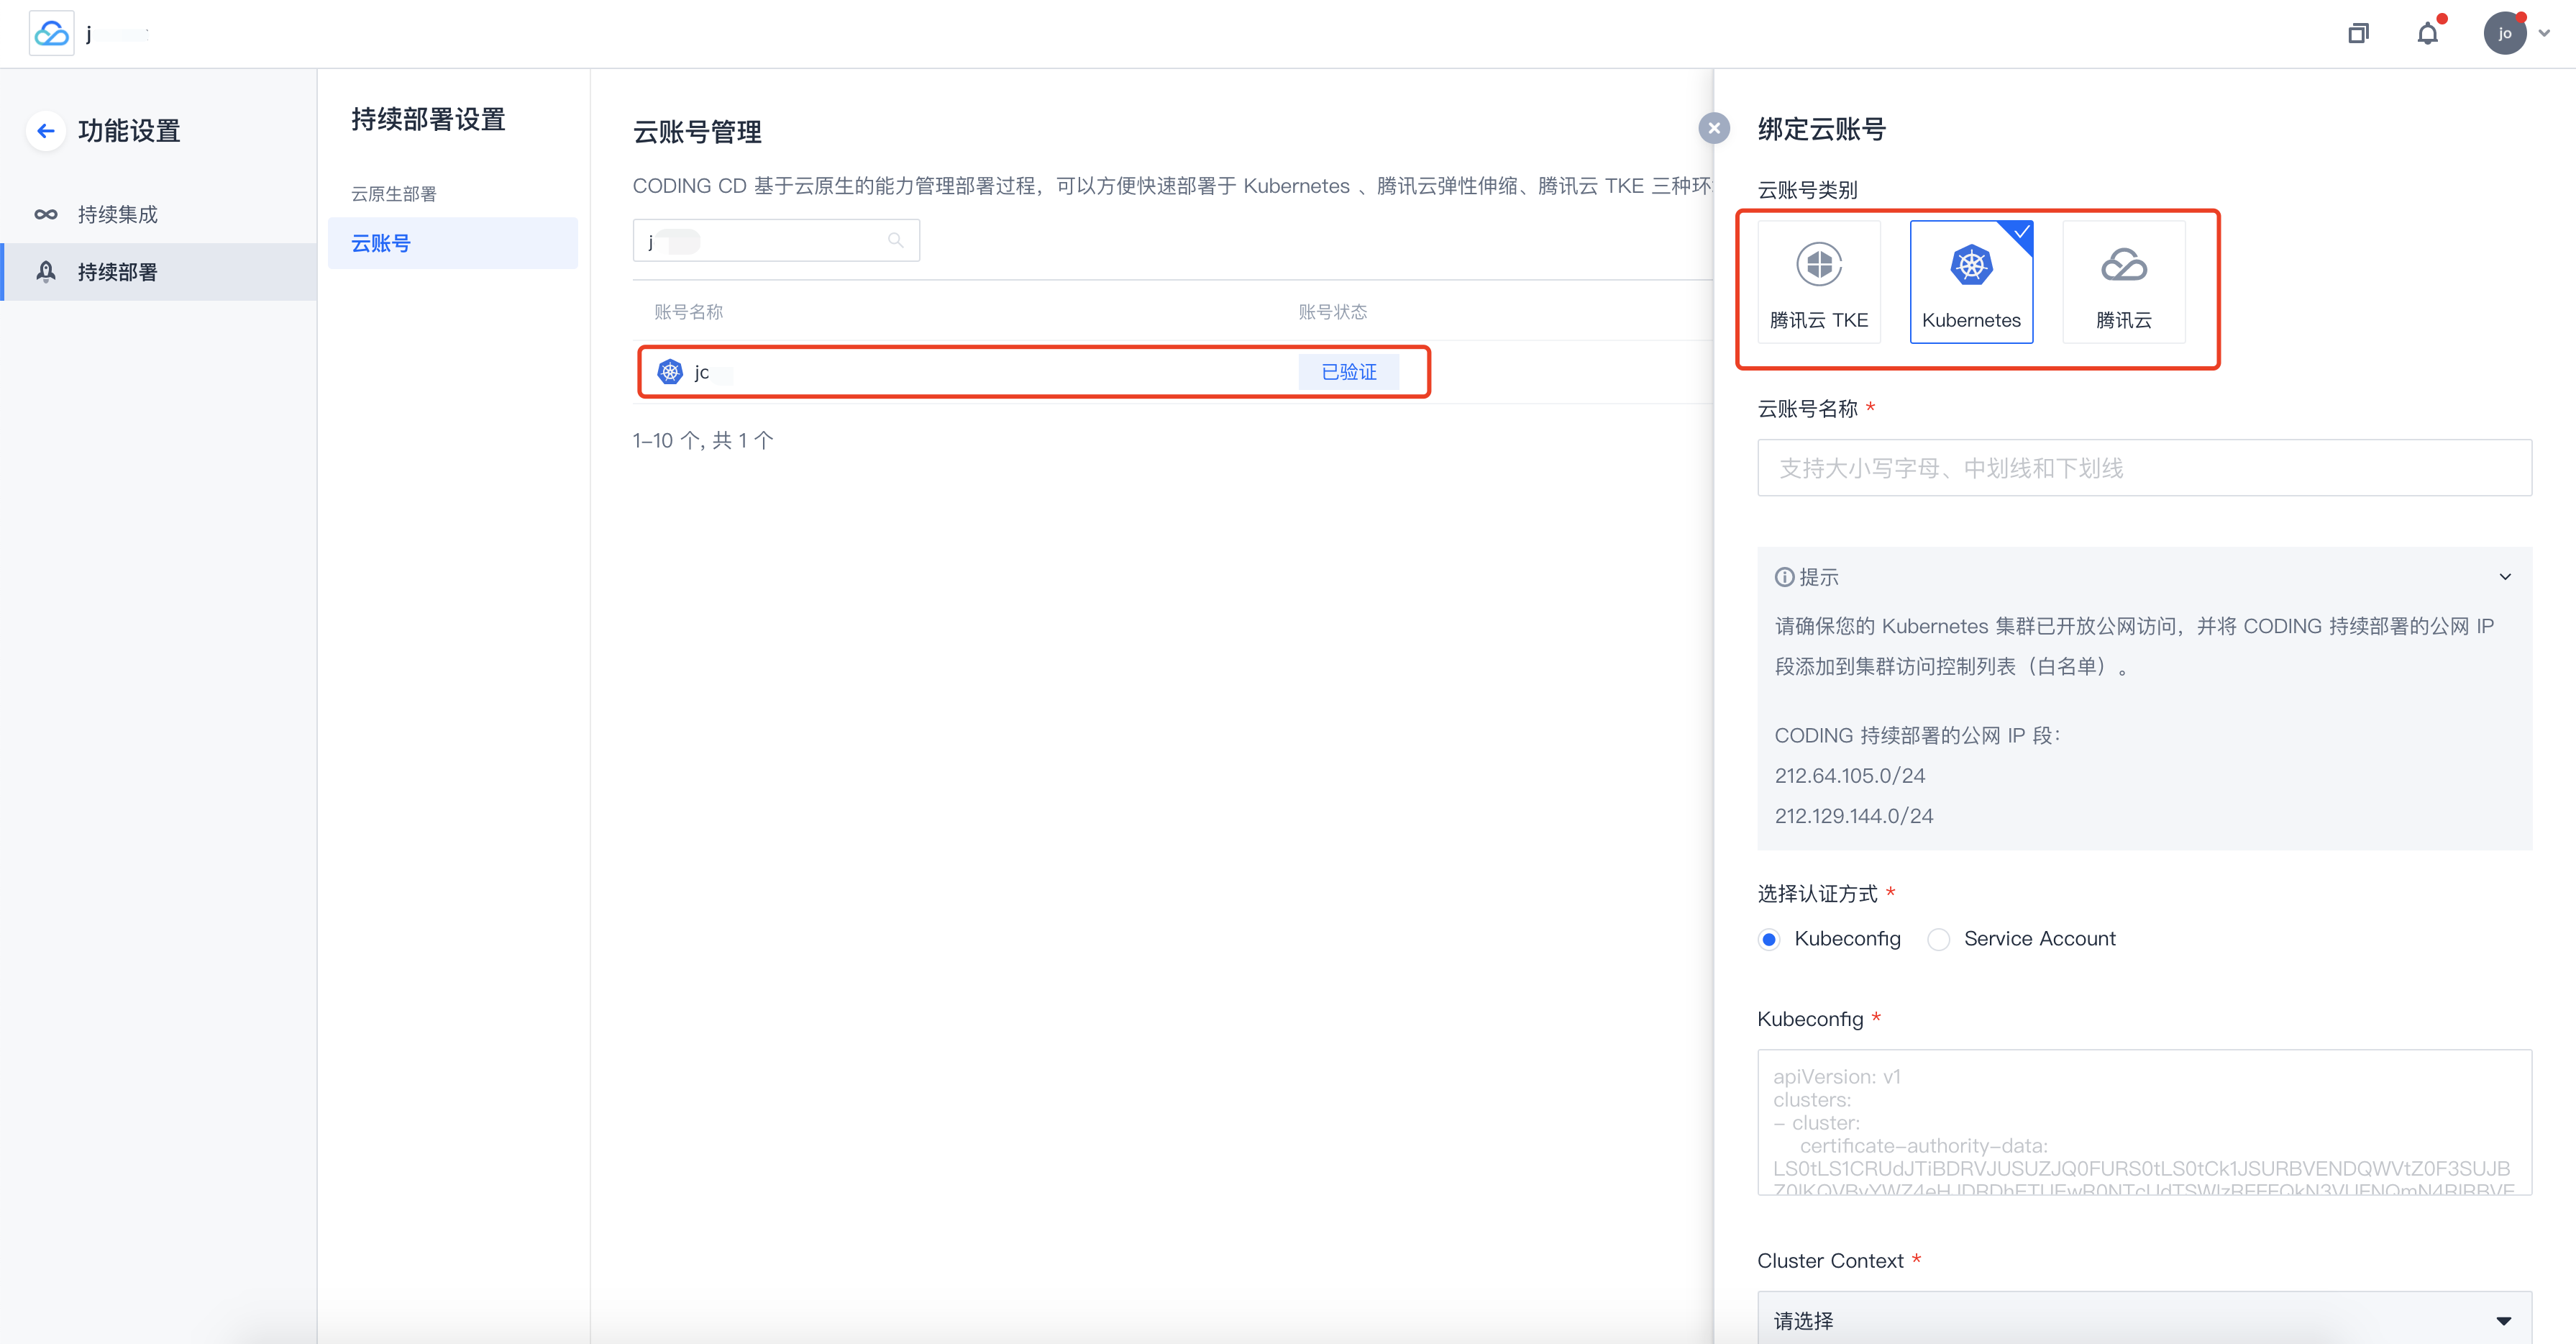
Task: Select 云原生部署 settings item
Action: tap(393, 194)
